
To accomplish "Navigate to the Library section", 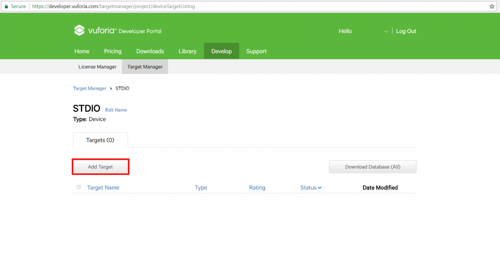I will click(x=187, y=51).
